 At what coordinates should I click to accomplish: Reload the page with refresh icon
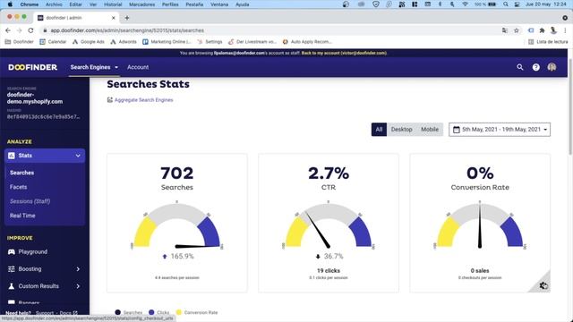point(30,30)
